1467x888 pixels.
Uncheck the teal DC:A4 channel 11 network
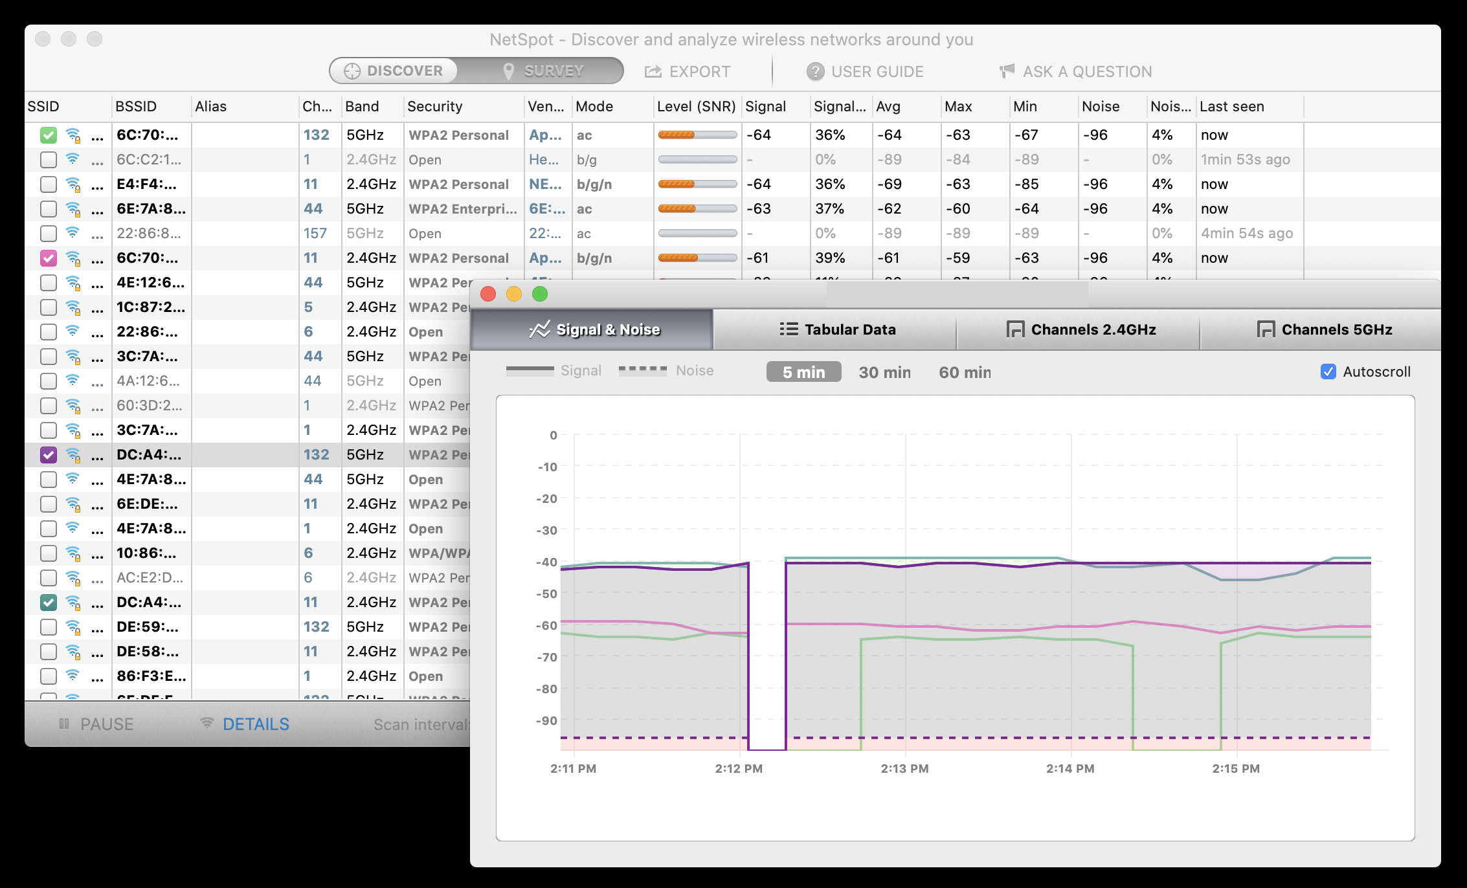[49, 603]
